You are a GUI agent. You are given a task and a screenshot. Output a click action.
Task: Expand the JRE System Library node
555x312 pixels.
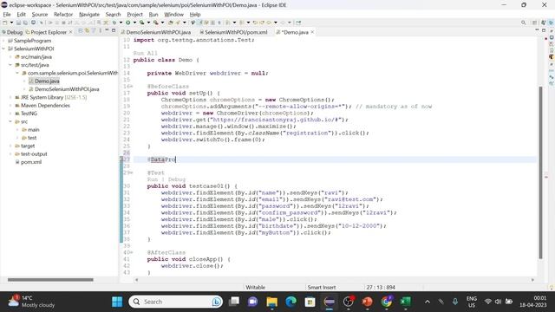pos(10,97)
